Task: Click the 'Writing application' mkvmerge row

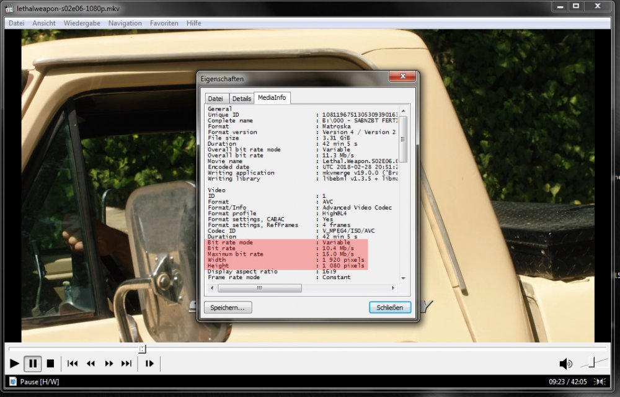Action: [303, 173]
